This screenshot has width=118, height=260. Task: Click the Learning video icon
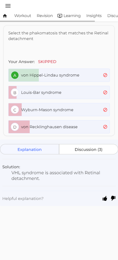[x=60, y=16]
